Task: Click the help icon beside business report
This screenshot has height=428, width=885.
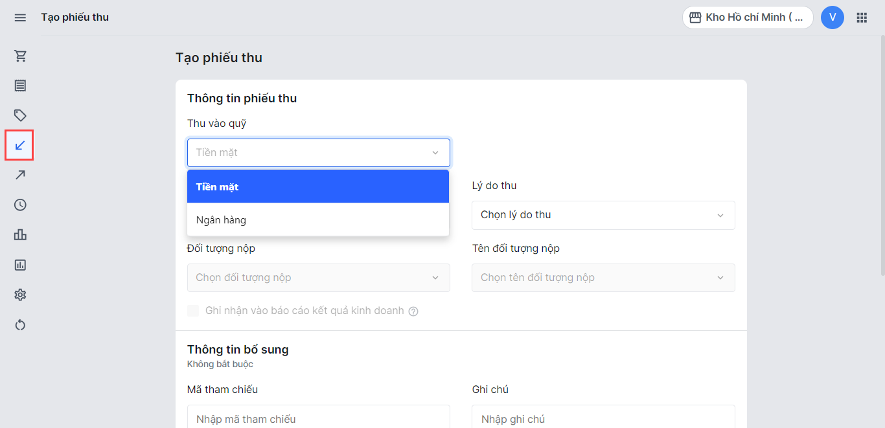Action: (413, 311)
